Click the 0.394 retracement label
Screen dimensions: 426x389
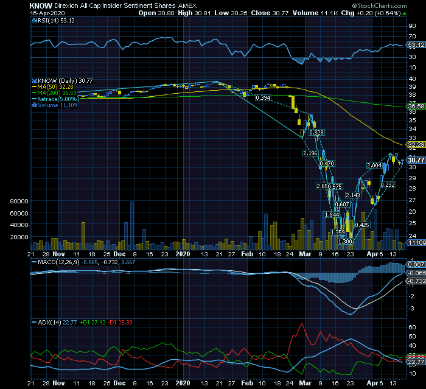point(263,98)
